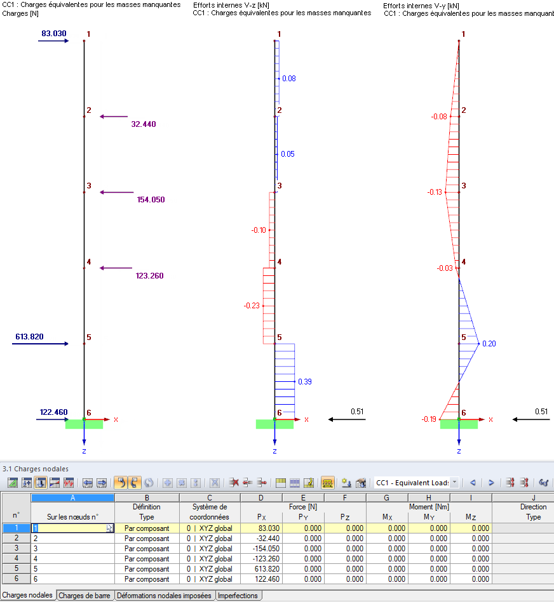
Task: Click the greyed refresh circular arrows icon
Action: pyautogui.click(x=149, y=483)
